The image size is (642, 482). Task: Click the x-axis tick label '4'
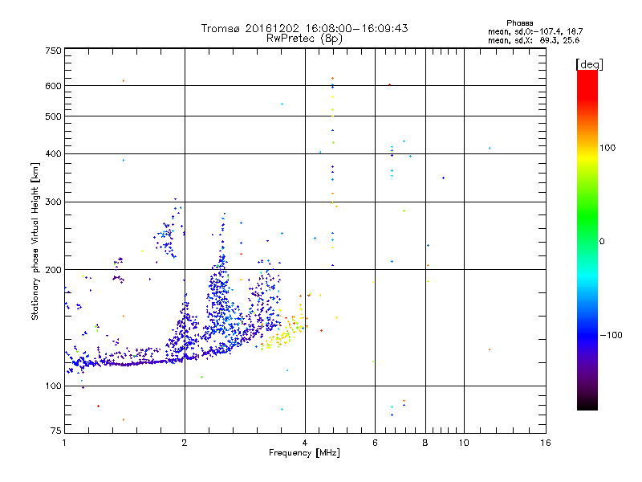(x=305, y=443)
